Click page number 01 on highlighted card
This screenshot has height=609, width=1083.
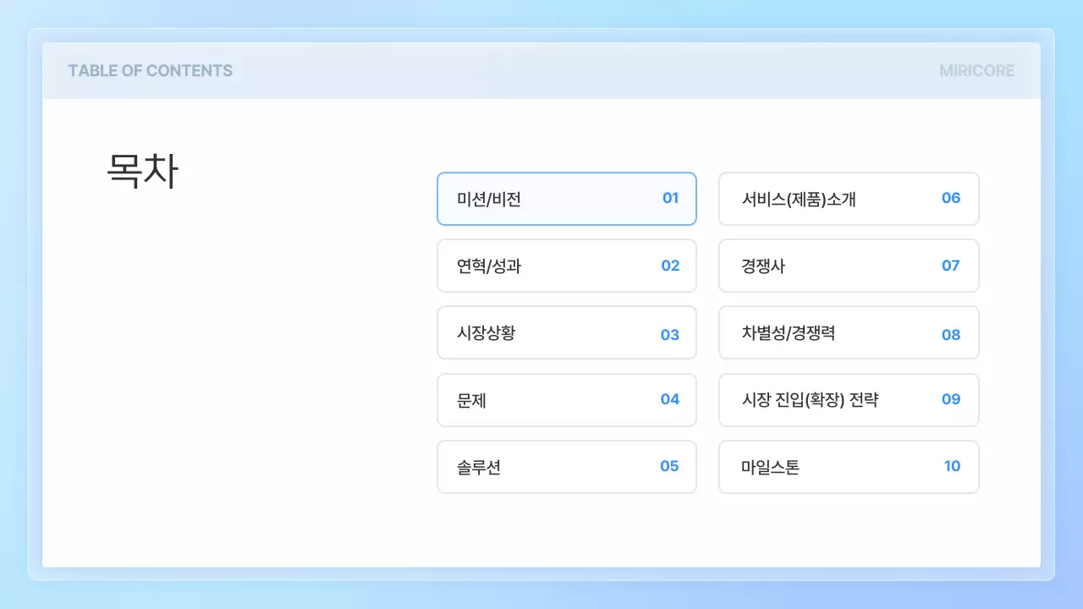tap(671, 198)
